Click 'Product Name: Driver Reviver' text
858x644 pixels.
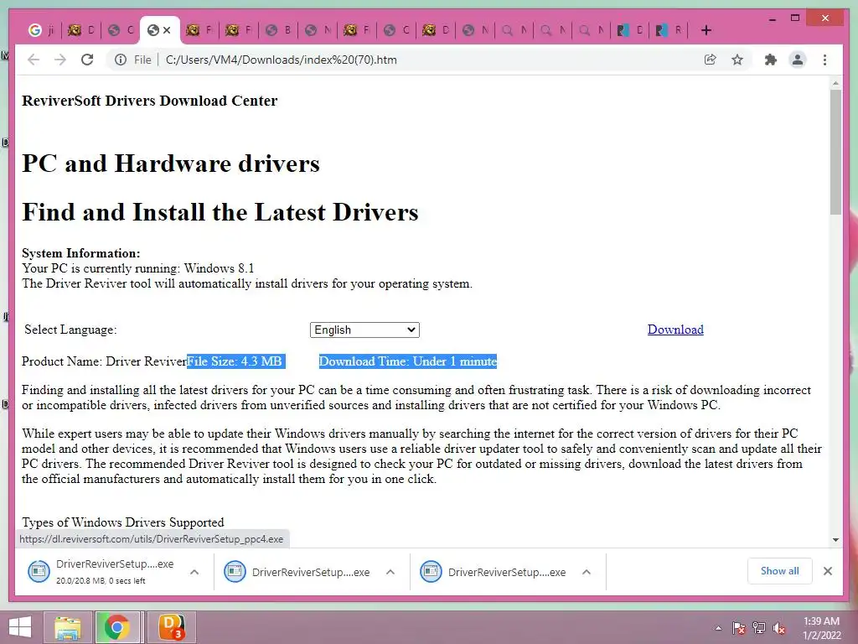(104, 361)
